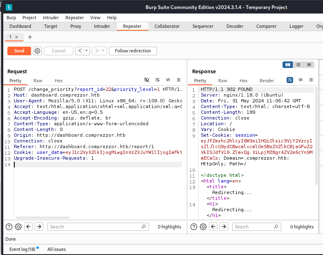Screen dimensions: 323x255
Task: Open the Project menu
Action: point(29,18)
